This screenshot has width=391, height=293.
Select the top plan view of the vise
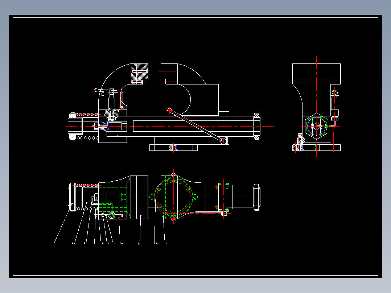coord(165,197)
